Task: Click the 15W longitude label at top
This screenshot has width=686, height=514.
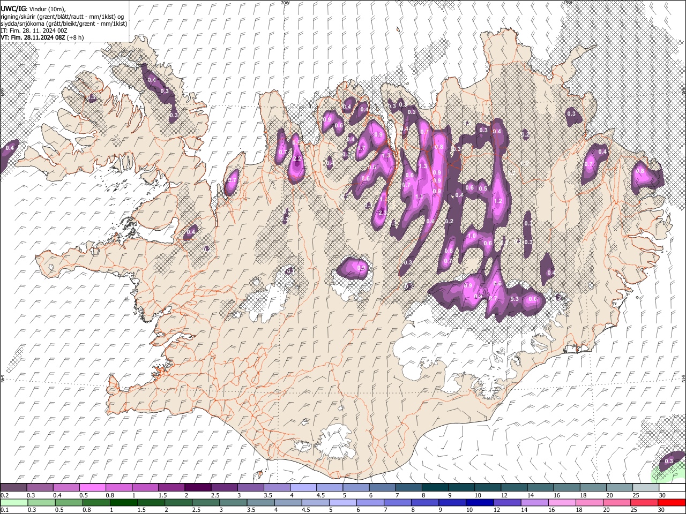Action: 568,3
